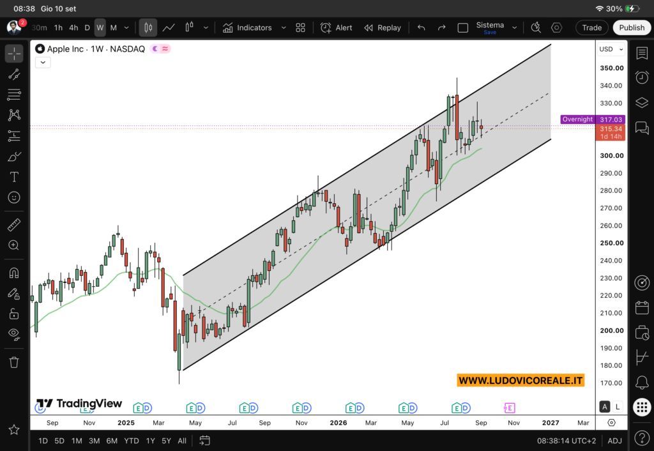Set date range to 1D

(43, 441)
